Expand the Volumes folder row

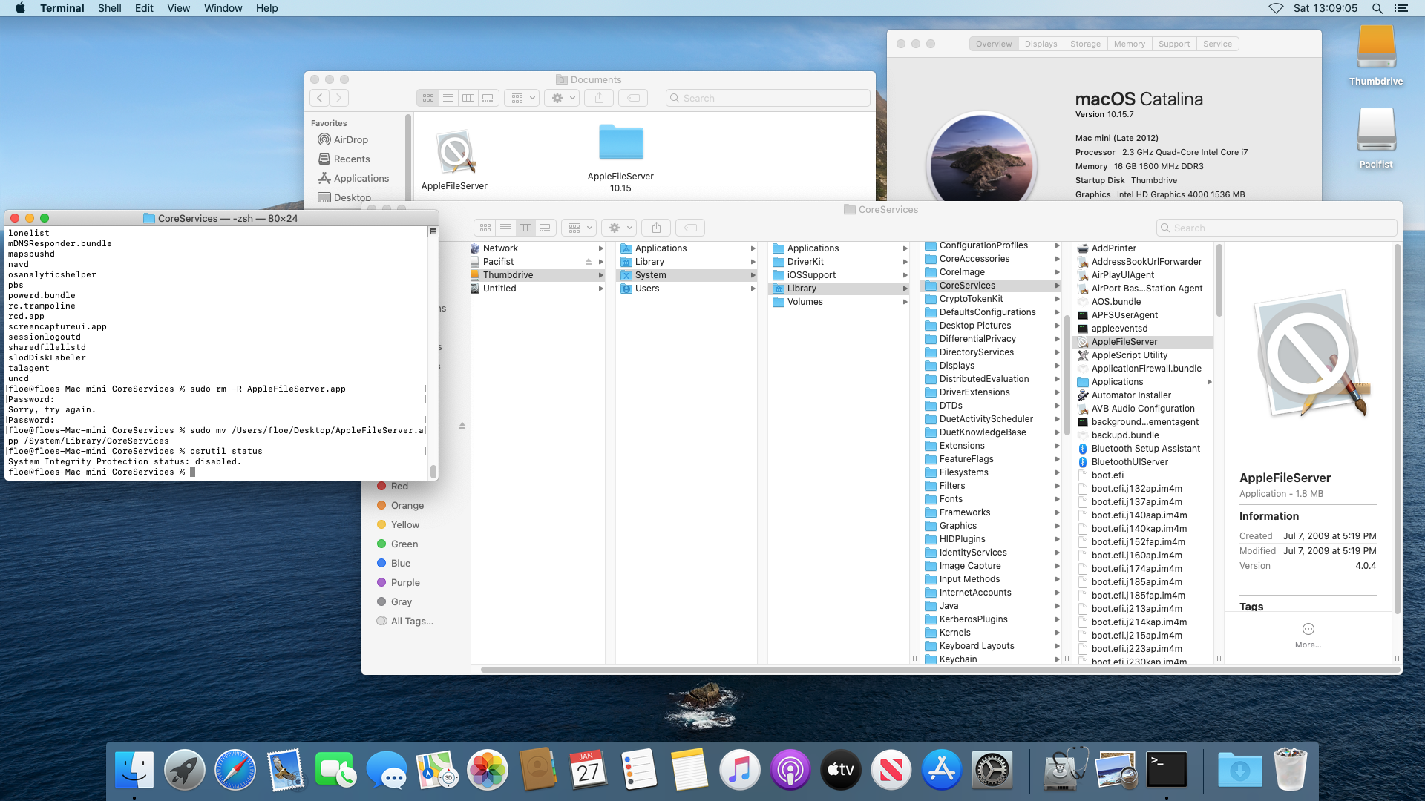tap(905, 302)
